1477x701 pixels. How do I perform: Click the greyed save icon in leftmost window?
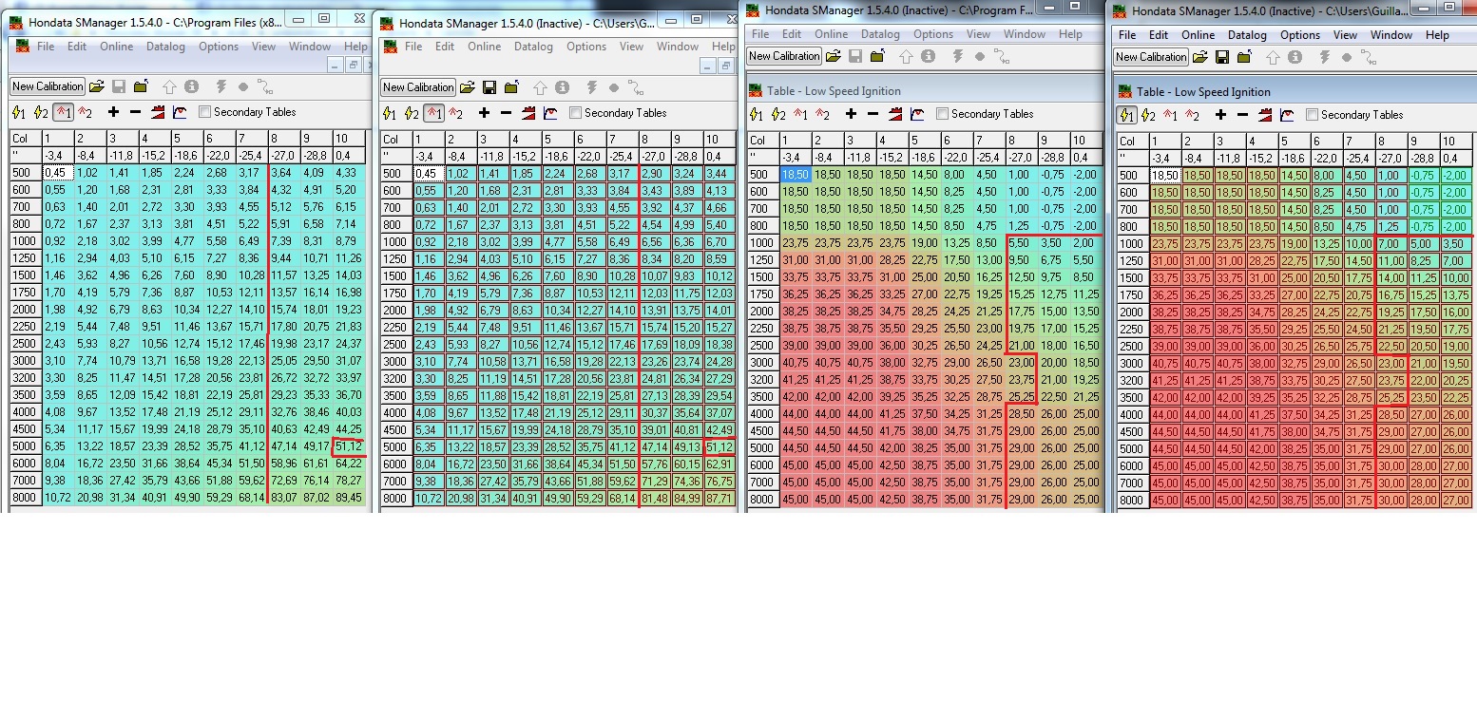119,86
